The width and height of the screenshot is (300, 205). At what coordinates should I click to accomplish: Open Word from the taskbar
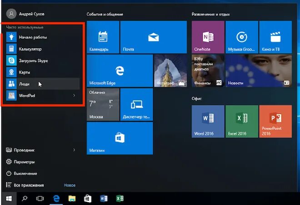pyautogui.click(x=104, y=199)
